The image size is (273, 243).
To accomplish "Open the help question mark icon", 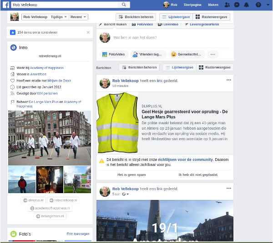I will tap(258, 5).
